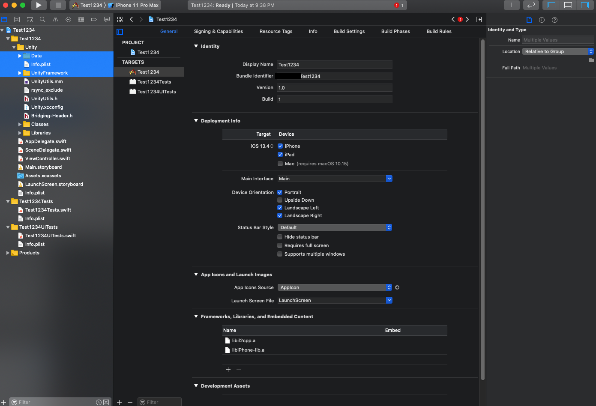Enable Upside Down orientation
Viewport: 596px width, 406px height.
(280, 200)
